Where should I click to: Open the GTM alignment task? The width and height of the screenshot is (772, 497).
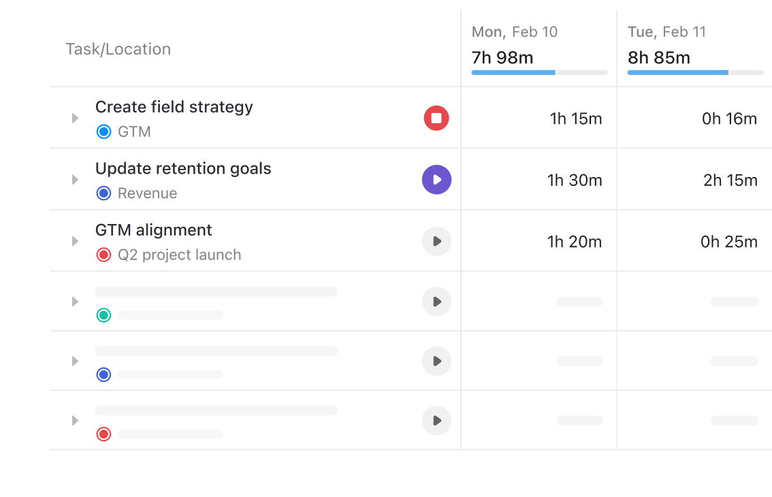tap(153, 230)
